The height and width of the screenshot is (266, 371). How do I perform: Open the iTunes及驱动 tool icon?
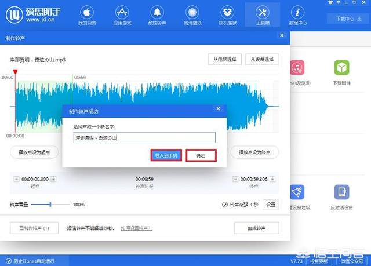tap(297, 68)
